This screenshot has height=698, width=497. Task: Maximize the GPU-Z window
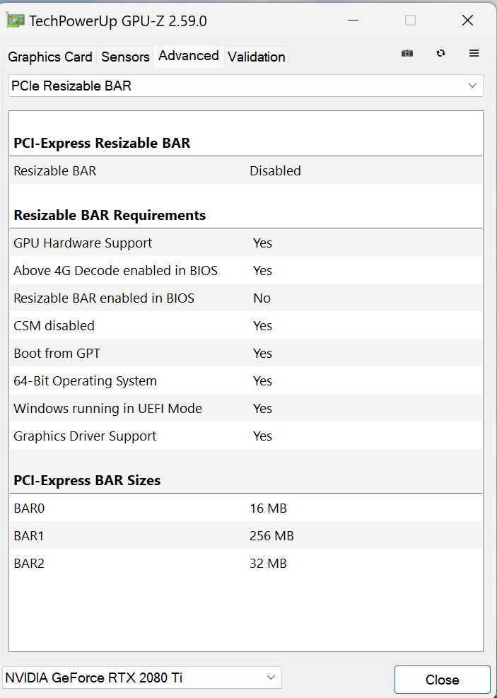(x=410, y=21)
